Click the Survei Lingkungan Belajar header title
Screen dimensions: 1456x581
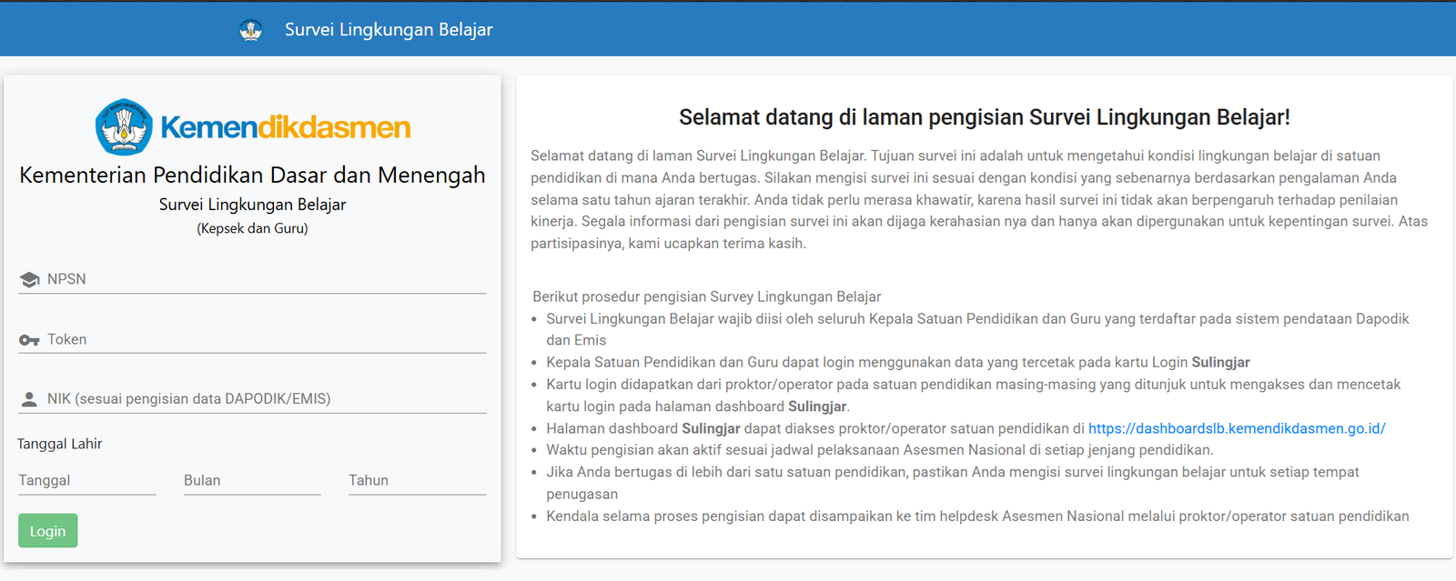pyautogui.click(x=389, y=29)
